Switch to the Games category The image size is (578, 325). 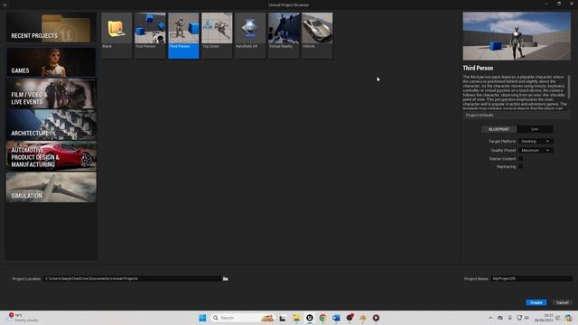(x=51, y=62)
